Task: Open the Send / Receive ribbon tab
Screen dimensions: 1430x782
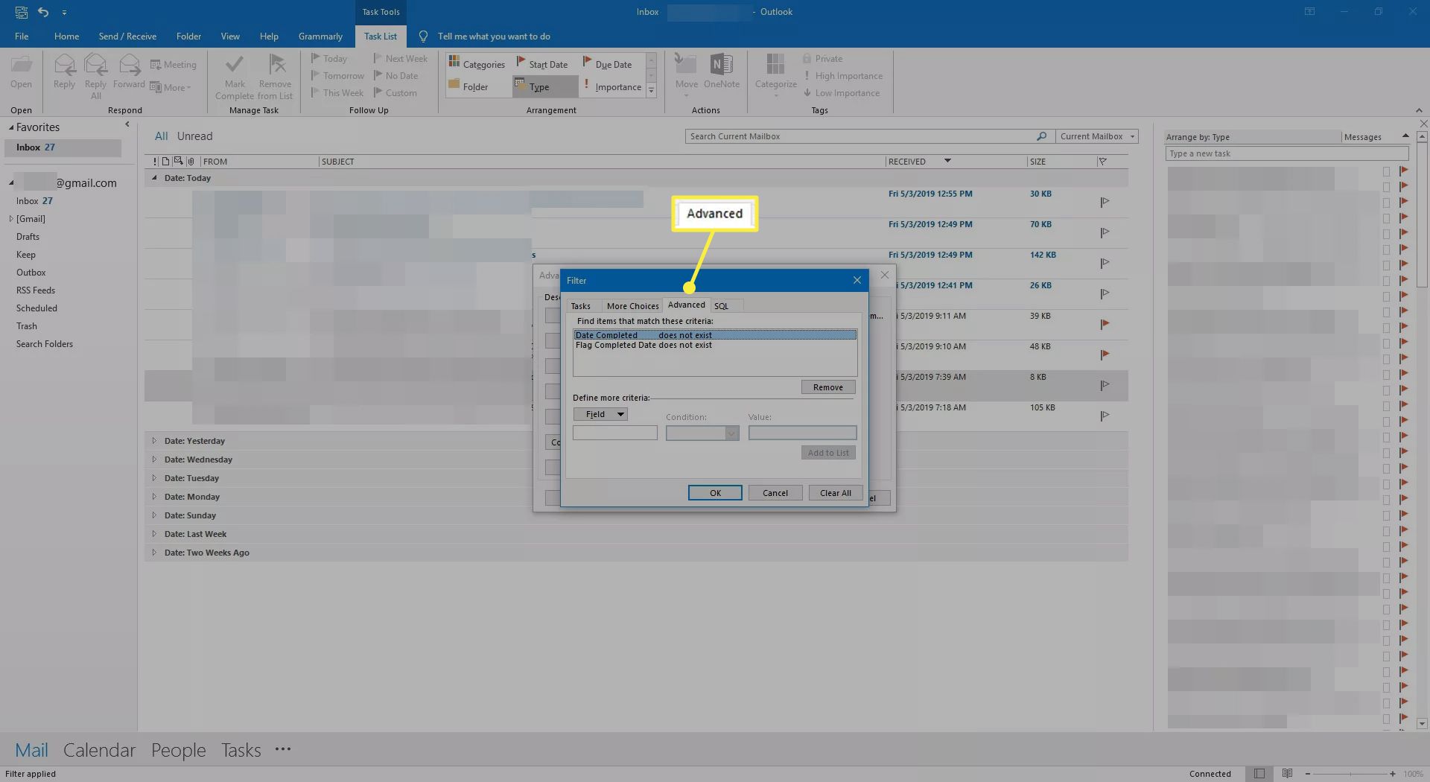Action: tap(127, 36)
